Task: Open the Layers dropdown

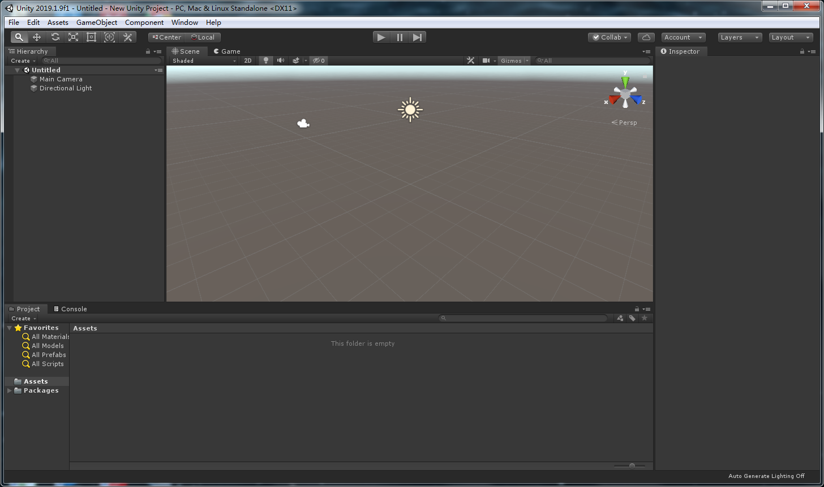Action: tap(739, 37)
